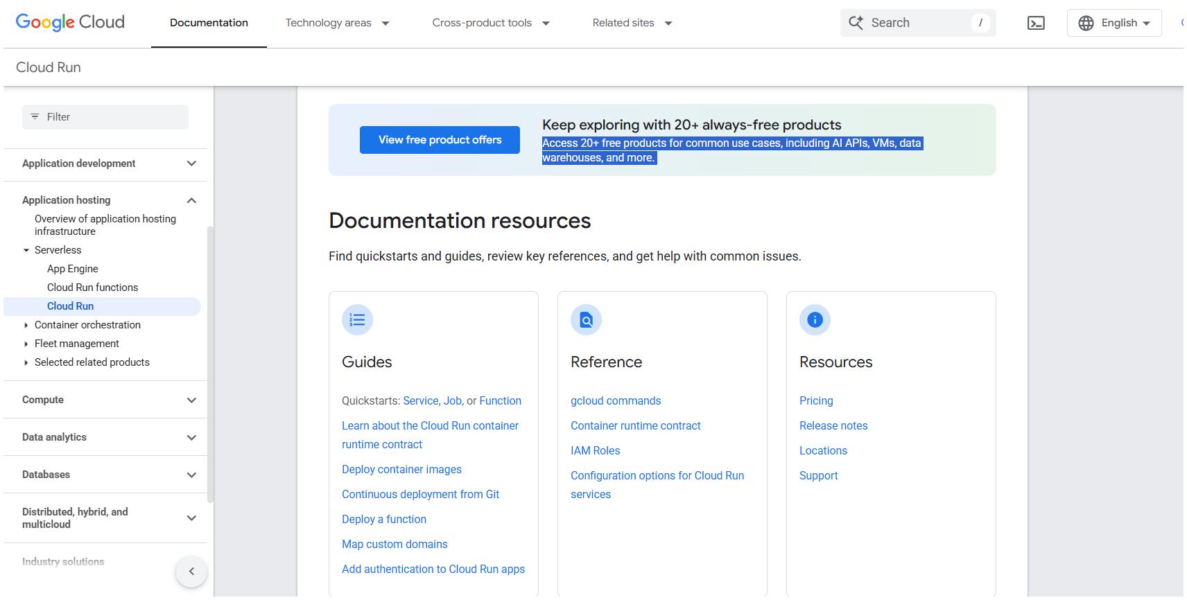Expand the Selected related products node
The width and height of the screenshot is (1187, 600).
pos(26,362)
